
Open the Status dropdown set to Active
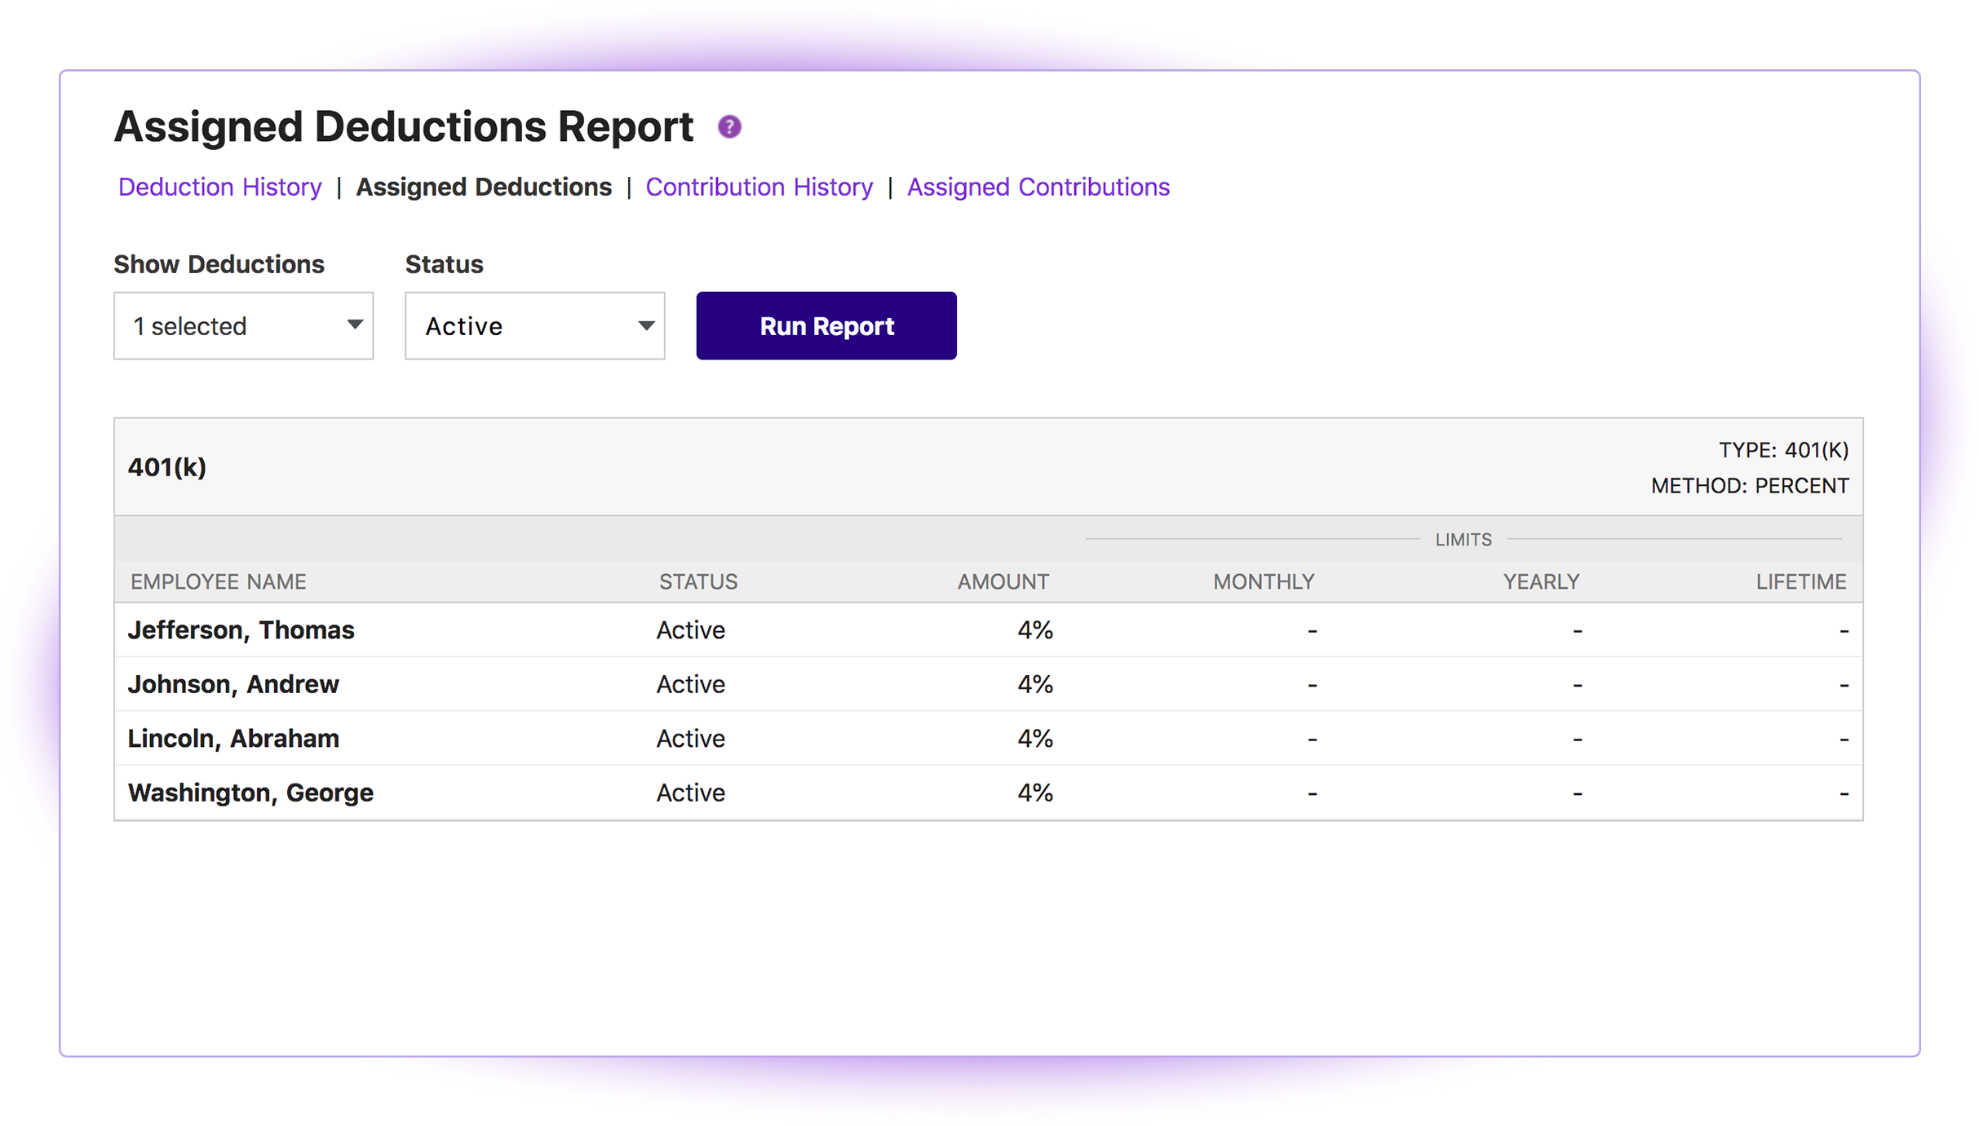pyautogui.click(x=535, y=326)
